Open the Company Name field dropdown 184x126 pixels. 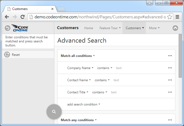click(x=80, y=68)
